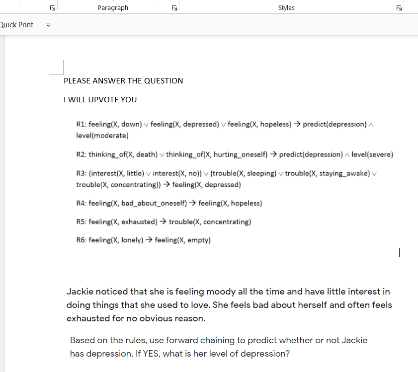Click the Paragraph group label
This screenshot has height=372, width=418.
(x=113, y=8)
